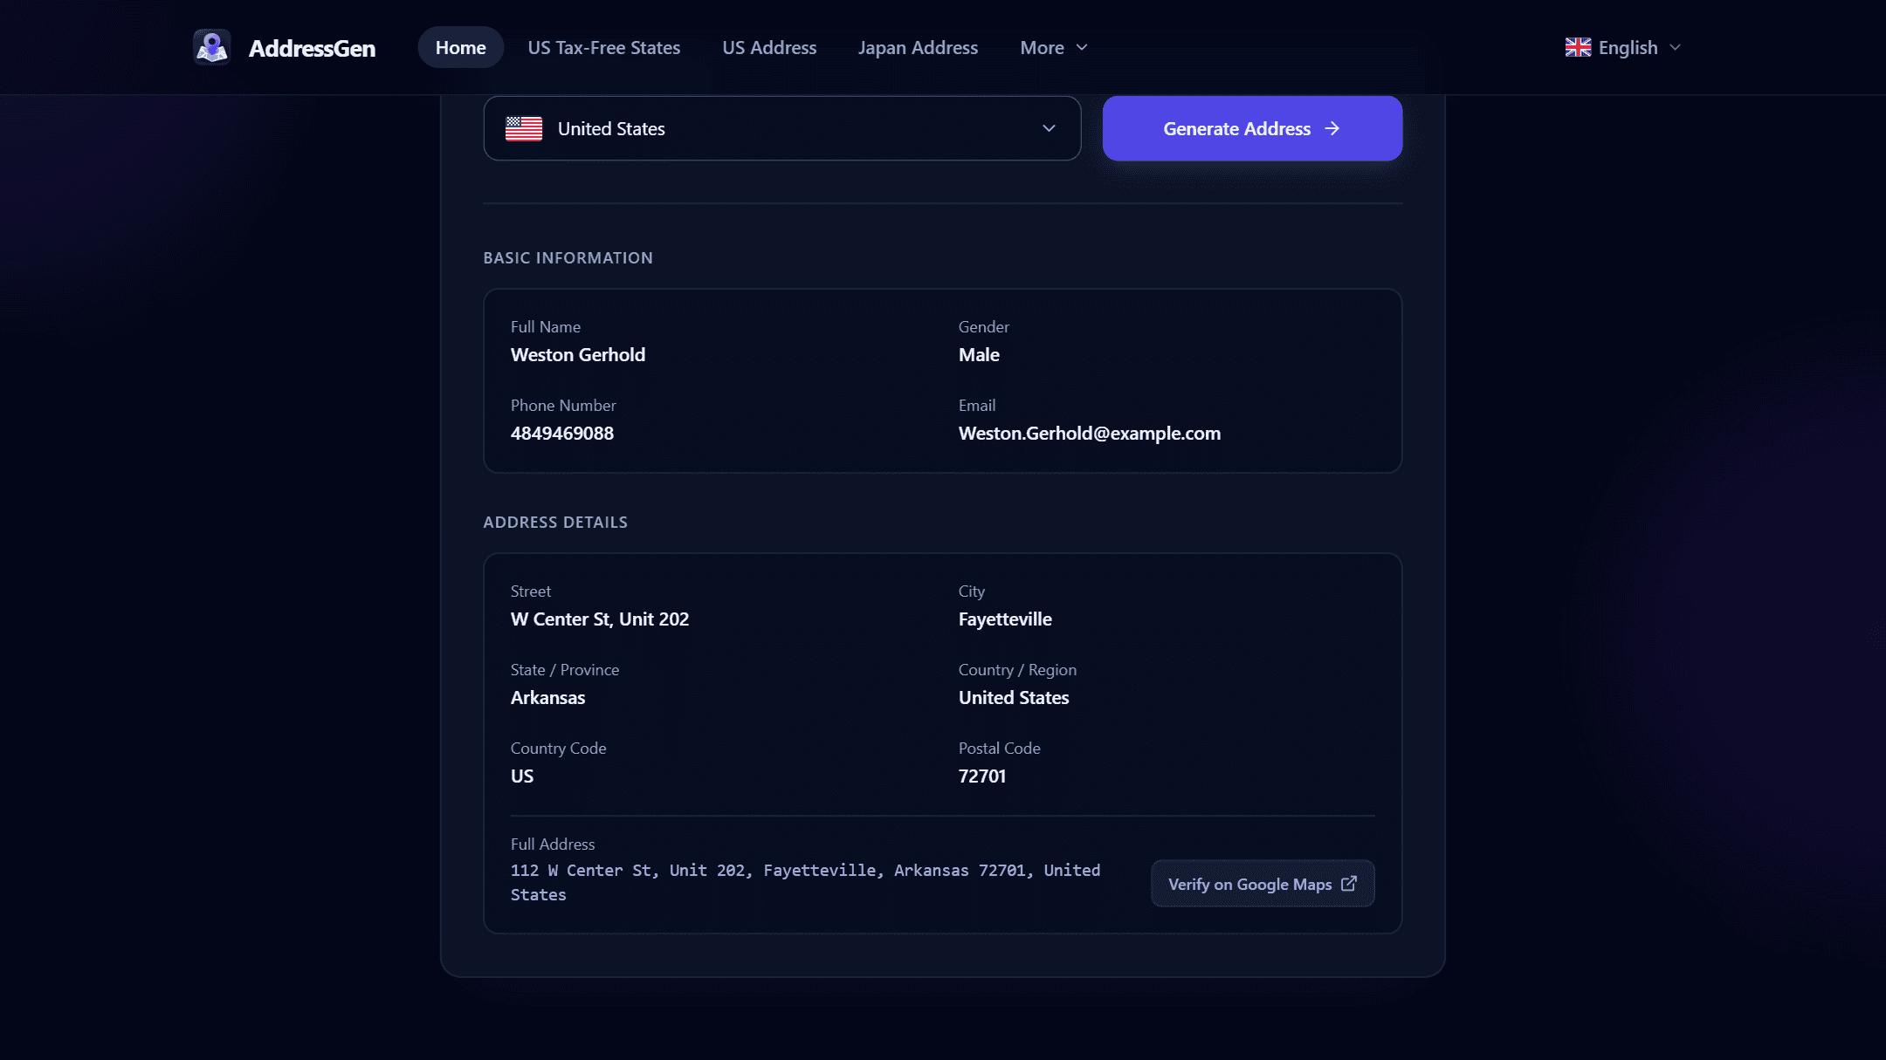Viewport: 1886px width, 1060px height.
Task: Select the full name Weston Gerhold
Action: [x=578, y=354]
